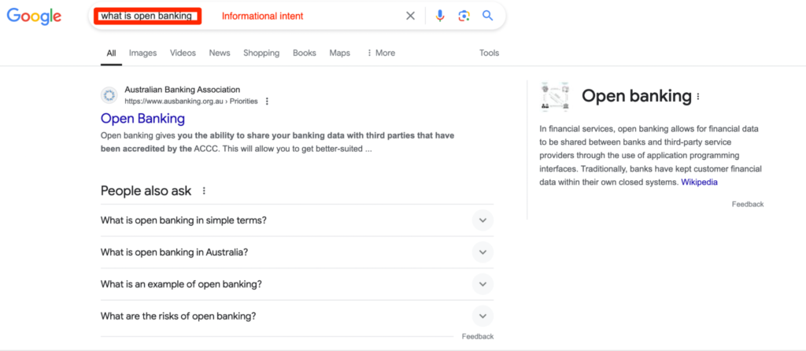Click the Australian Banking Association favicon
Screen dimensions: 806x351
pos(109,95)
